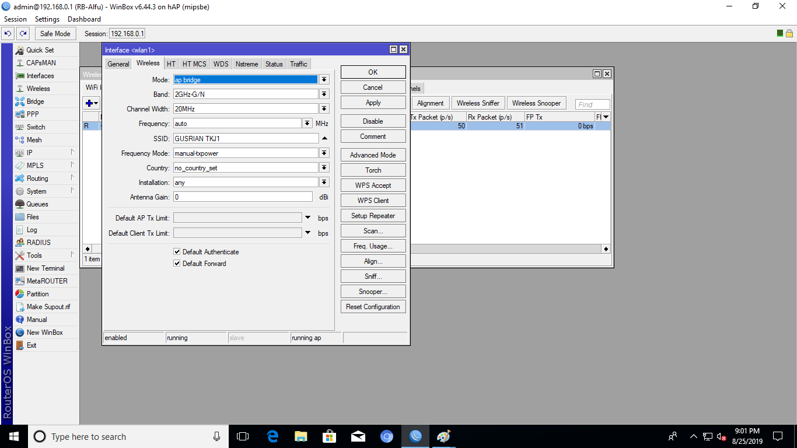Launch New Terminal
The width and height of the screenshot is (797, 448).
pyautogui.click(x=46, y=268)
